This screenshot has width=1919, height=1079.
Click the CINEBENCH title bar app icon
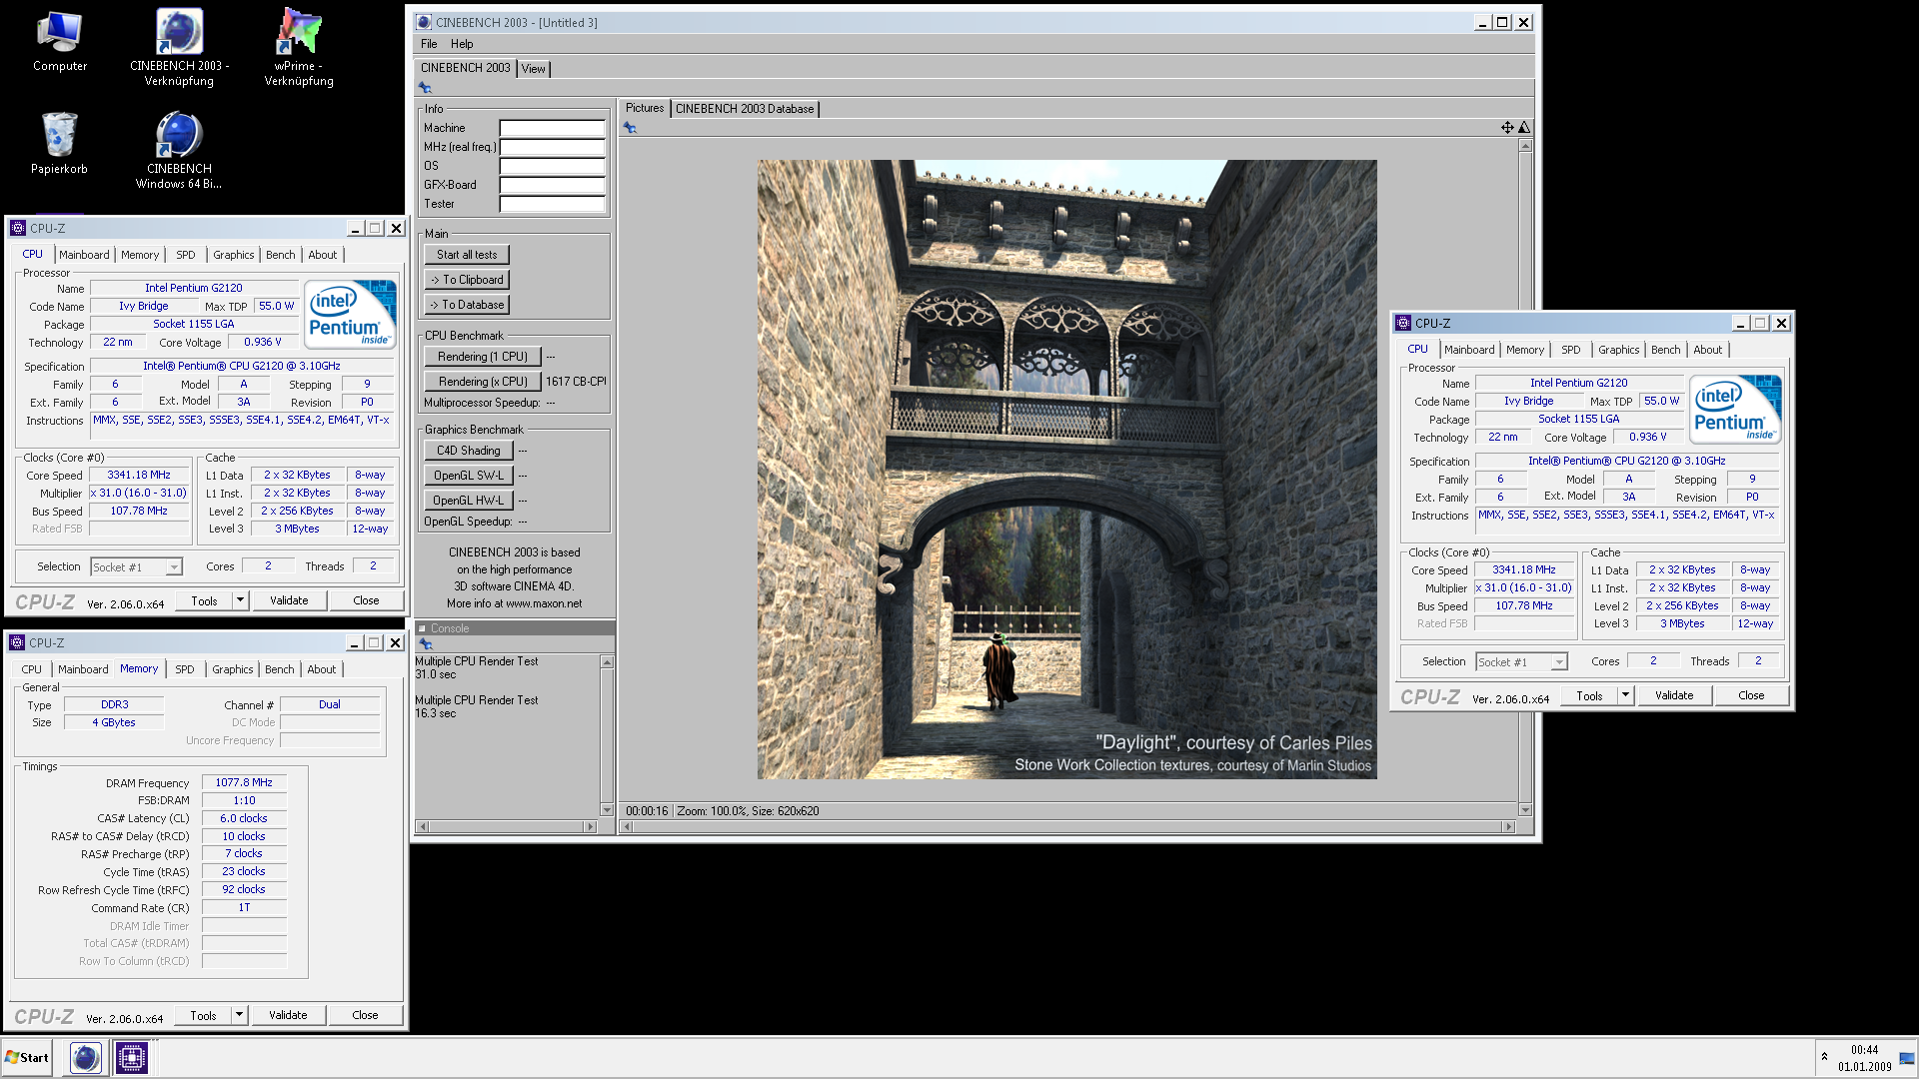[424, 22]
